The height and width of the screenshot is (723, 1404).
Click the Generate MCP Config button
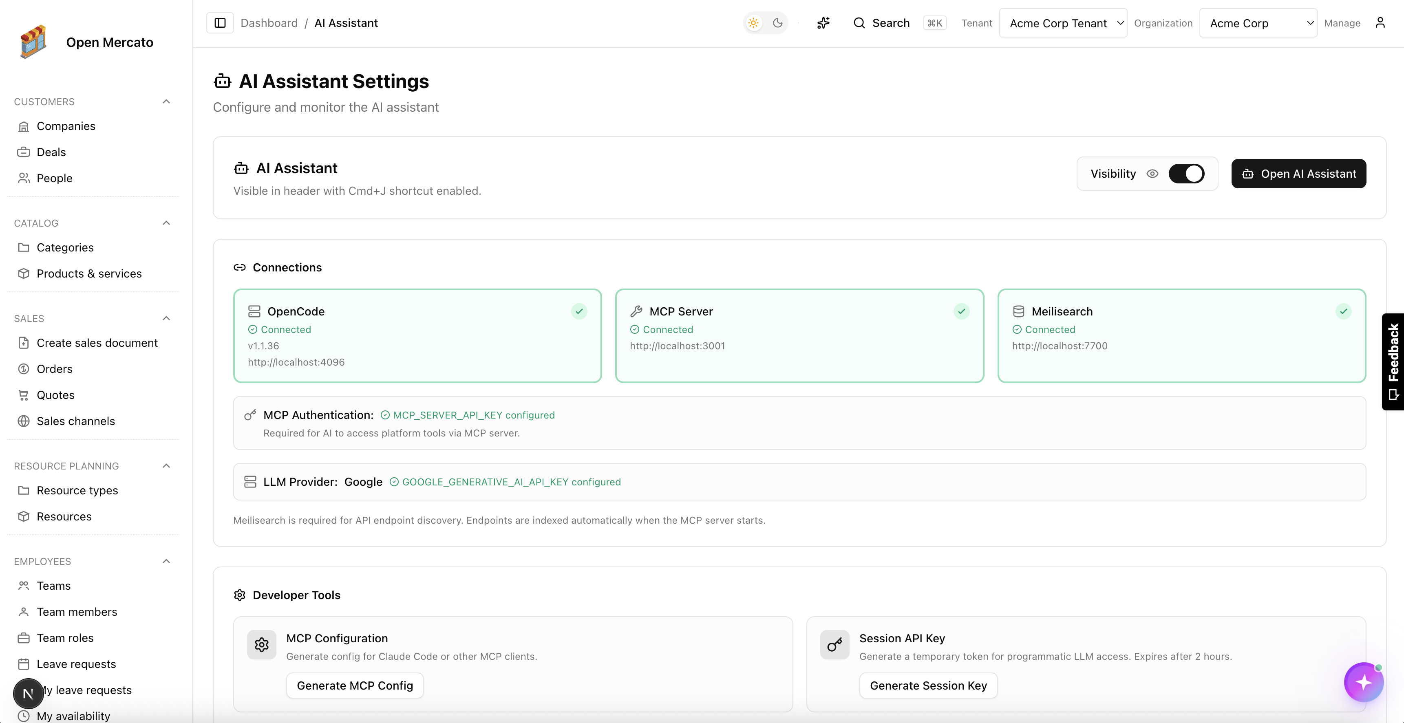pyautogui.click(x=354, y=685)
